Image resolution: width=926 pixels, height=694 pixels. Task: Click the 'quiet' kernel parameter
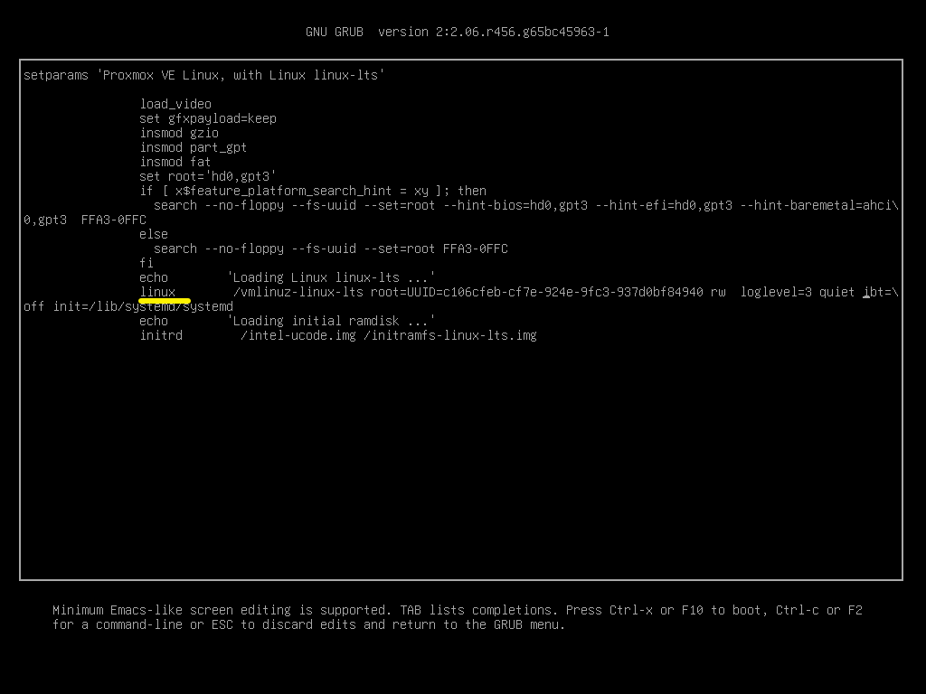pos(836,292)
